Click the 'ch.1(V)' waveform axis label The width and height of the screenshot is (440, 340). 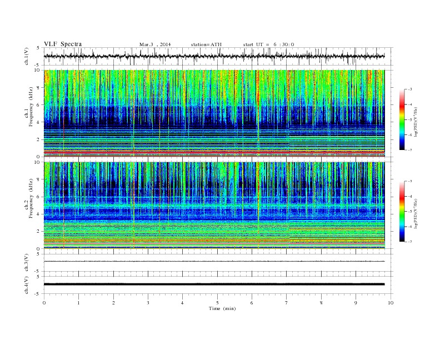point(27,56)
